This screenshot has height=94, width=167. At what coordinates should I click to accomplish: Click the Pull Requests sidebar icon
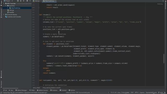coord(1,17)
